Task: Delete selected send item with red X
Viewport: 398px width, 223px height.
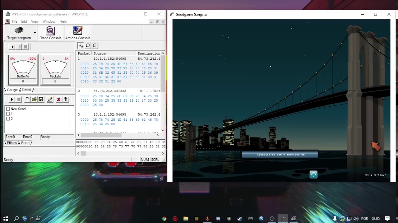Action: click(58, 99)
